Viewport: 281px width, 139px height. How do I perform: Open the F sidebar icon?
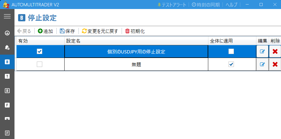7,105
